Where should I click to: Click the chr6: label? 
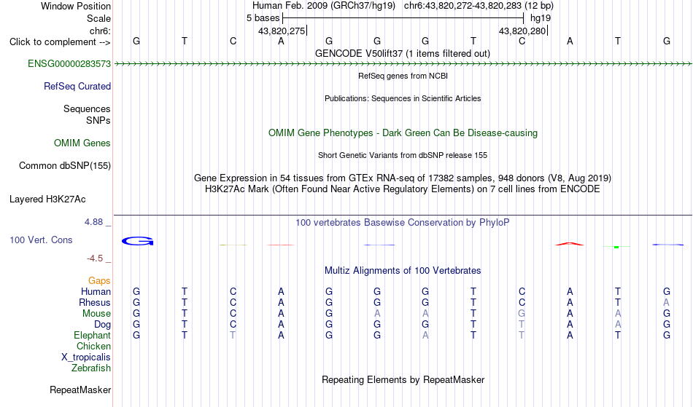(x=100, y=31)
